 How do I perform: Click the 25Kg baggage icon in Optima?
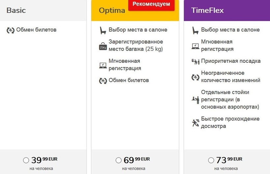[x=103, y=46]
